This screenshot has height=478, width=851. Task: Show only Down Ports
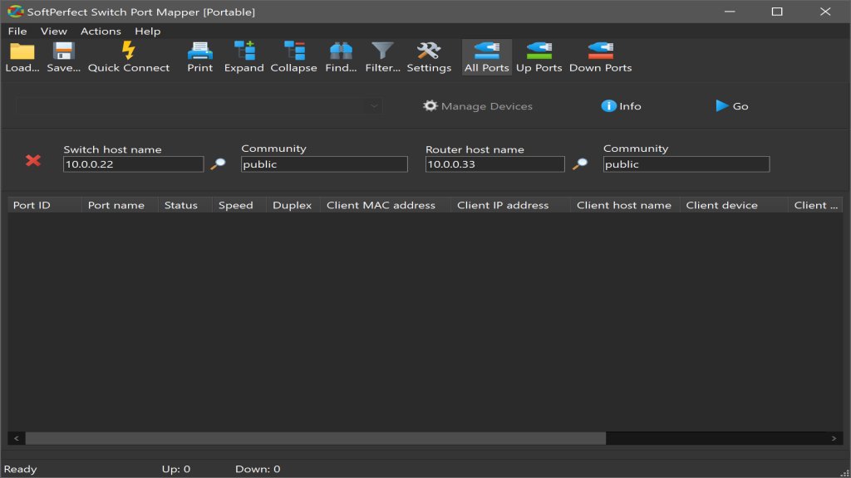600,57
